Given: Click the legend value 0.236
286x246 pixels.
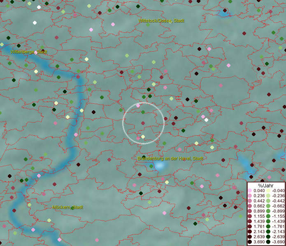Looking at the screenshot, I should (259, 196).
